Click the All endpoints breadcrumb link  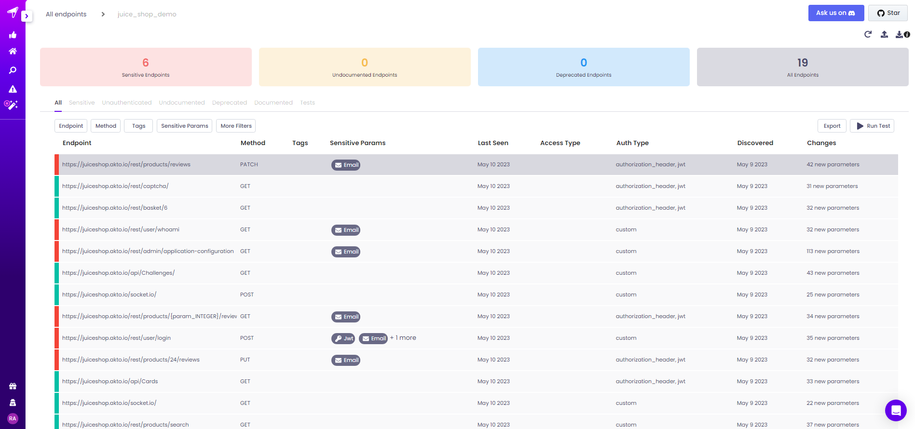click(x=66, y=14)
